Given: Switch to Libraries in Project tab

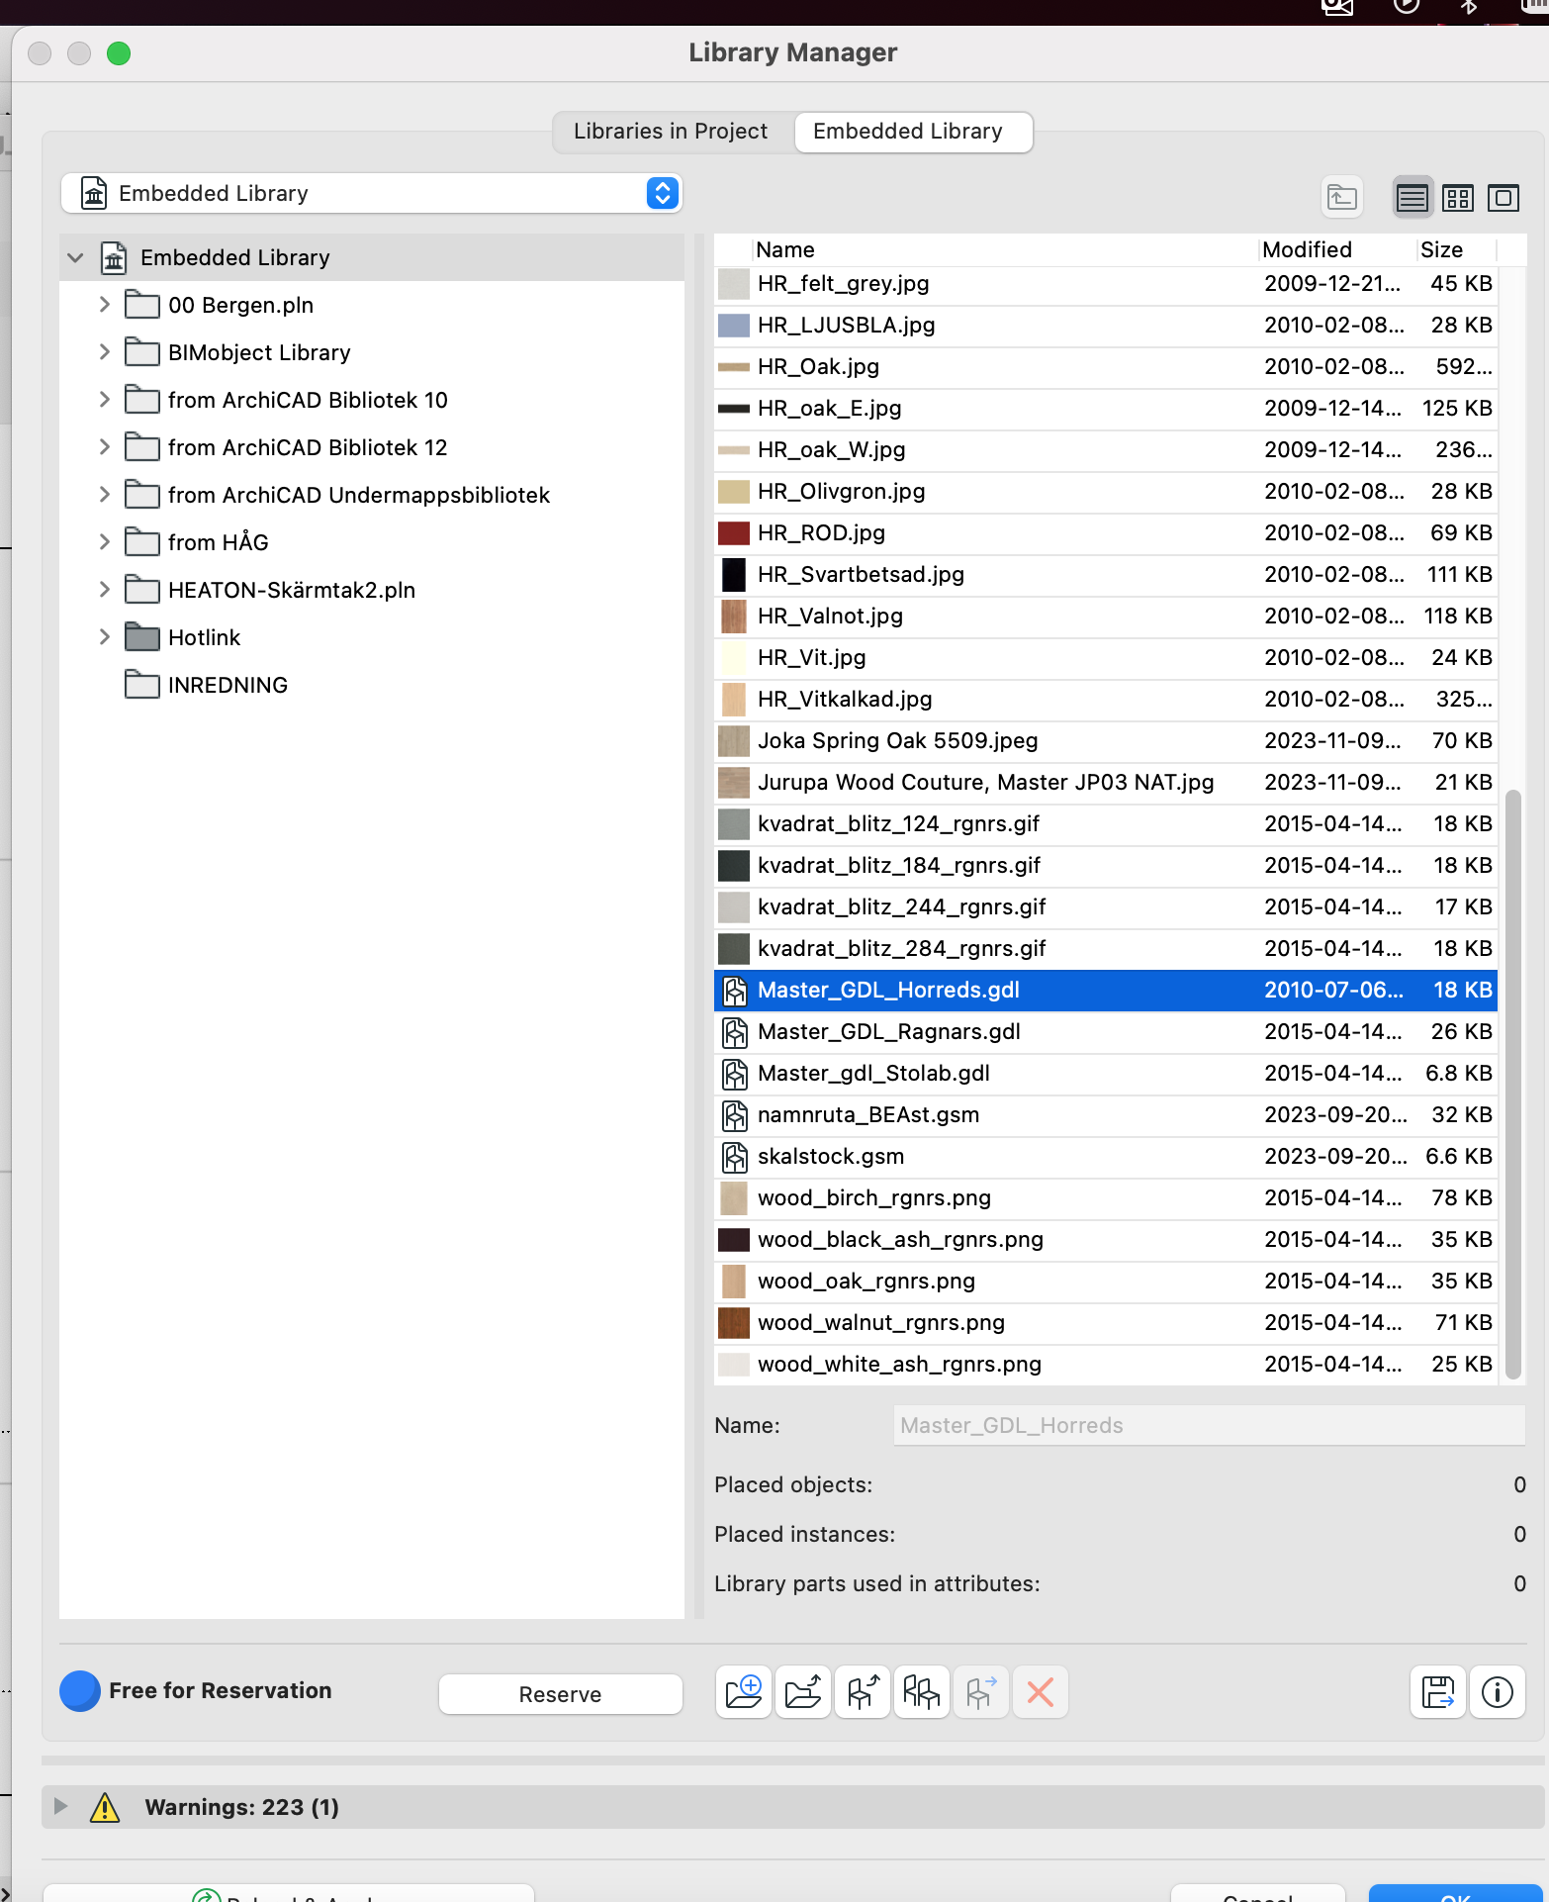Looking at the screenshot, I should pos(670,132).
